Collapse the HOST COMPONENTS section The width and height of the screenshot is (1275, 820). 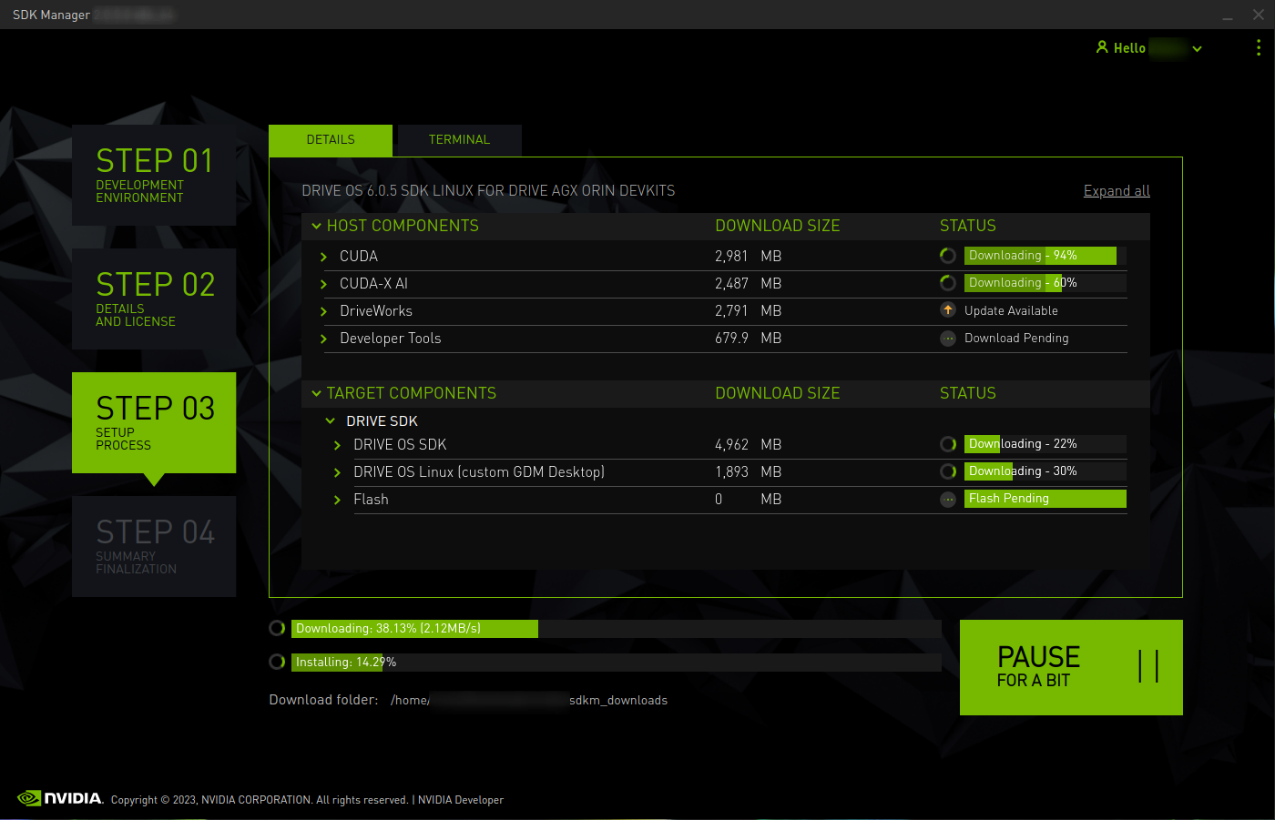pos(316,226)
